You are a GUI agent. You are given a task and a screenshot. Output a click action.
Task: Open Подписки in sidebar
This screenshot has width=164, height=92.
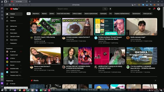pos(14,21)
